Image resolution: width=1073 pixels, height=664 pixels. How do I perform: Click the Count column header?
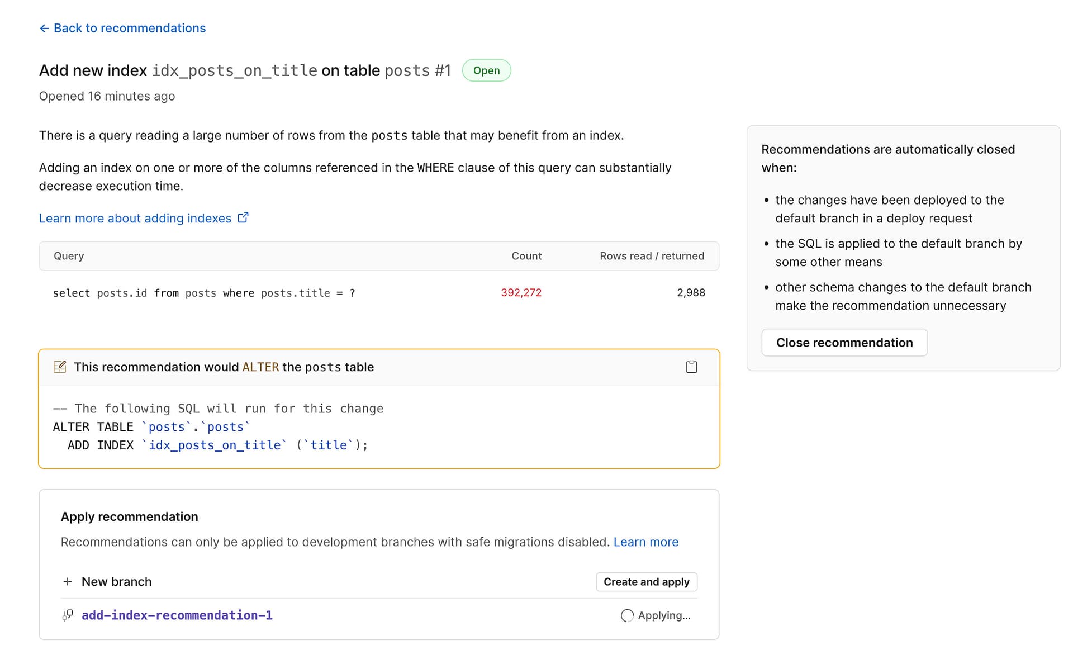[526, 255]
